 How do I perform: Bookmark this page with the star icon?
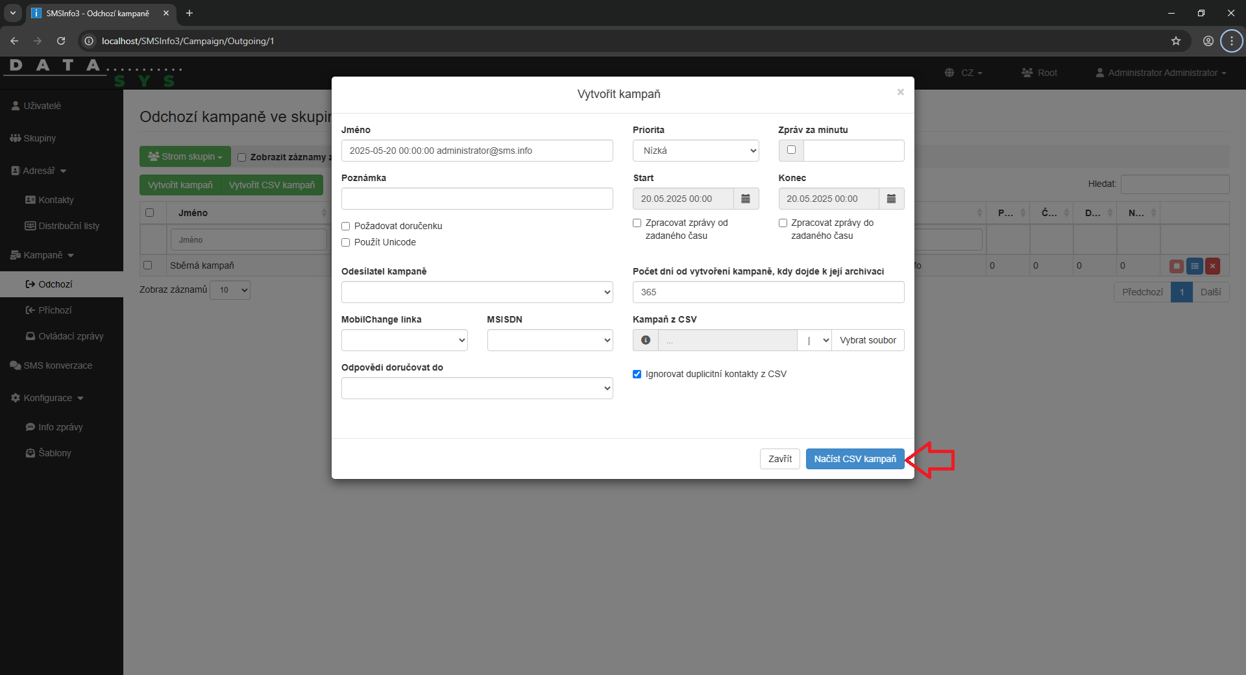1175,41
